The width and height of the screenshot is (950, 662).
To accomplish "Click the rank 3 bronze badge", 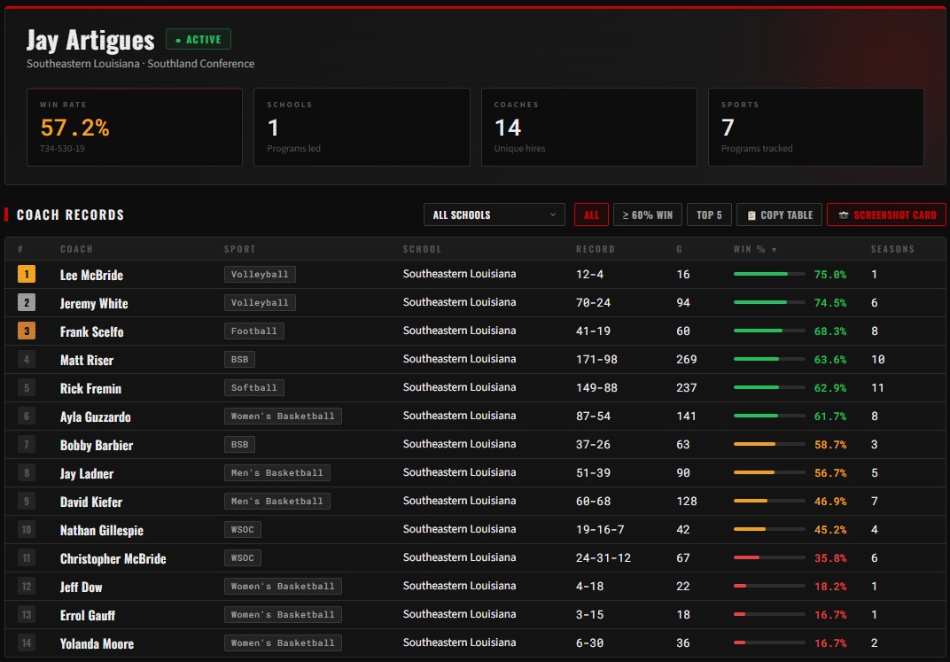I will 27,331.
